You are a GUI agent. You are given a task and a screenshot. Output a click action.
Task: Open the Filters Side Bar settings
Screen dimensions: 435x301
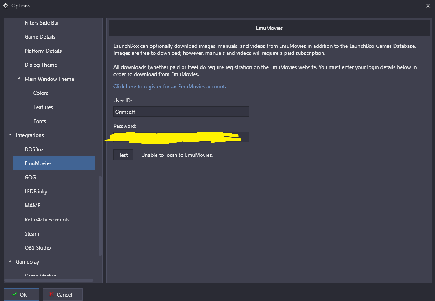click(x=42, y=23)
